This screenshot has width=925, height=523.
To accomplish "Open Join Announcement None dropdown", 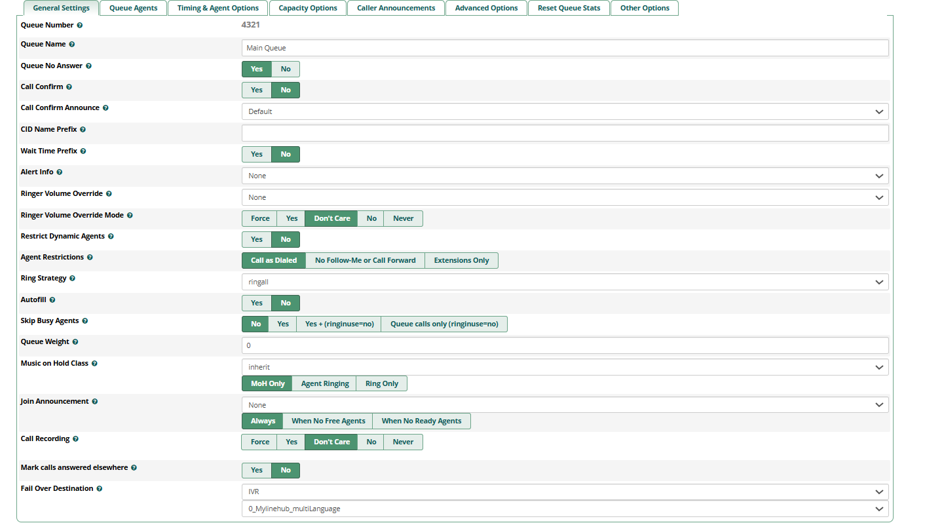I will click(x=565, y=405).
